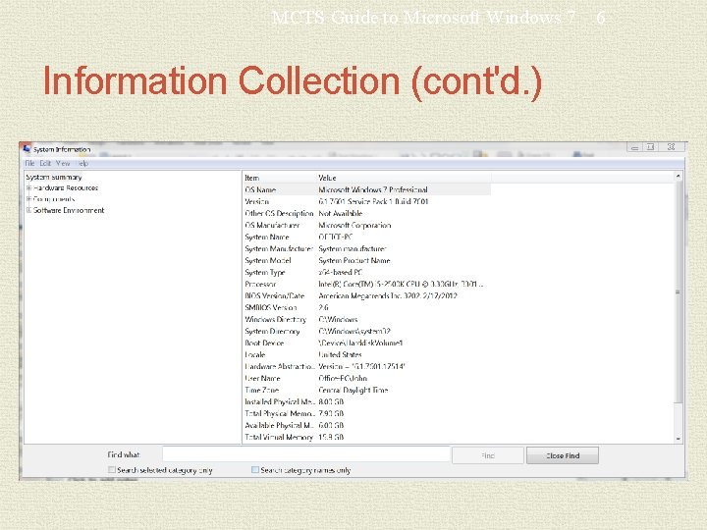The width and height of the screenshot is (707, 530).
Task: Click the Find button
Action: click(x=488, y=455)
